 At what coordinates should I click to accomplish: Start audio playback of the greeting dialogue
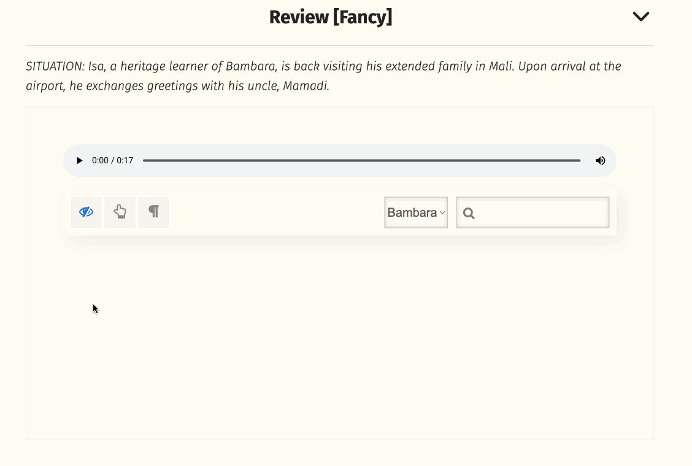pos(79,160)
